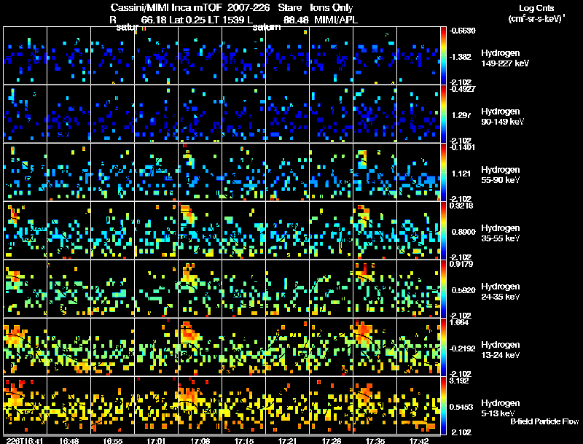Click the 1.121 color scale value
Image resolution: width=583 pixels, height=444 pixels.
click(461, 174)
